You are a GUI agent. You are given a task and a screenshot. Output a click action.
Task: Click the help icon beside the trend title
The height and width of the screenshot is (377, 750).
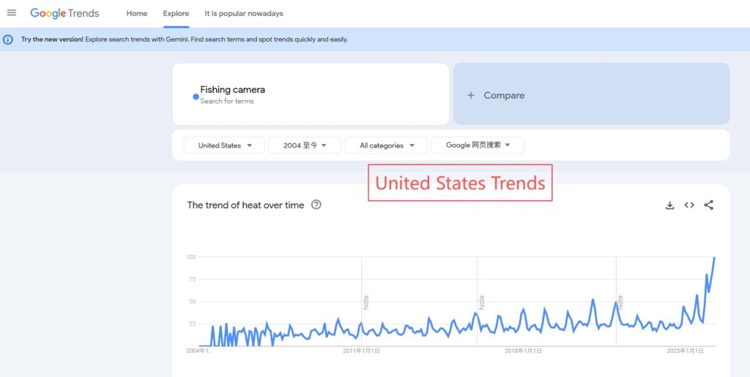pyautogui.click(x=316, y=205)
